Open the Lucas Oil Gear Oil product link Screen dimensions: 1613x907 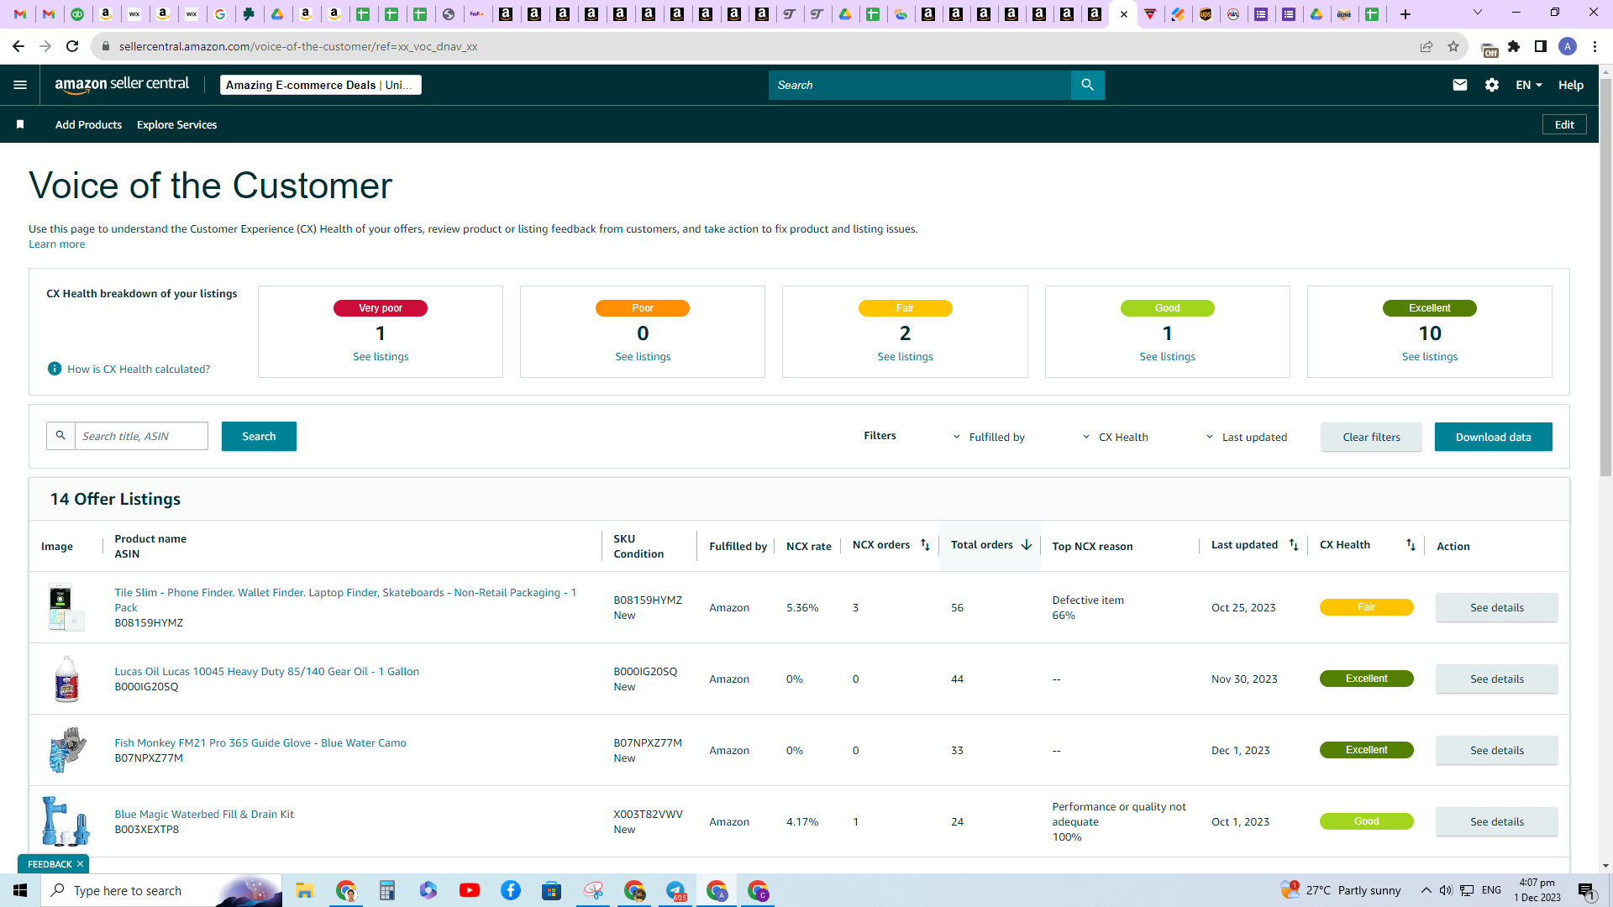pyautogui.click(x=266, y=671)
